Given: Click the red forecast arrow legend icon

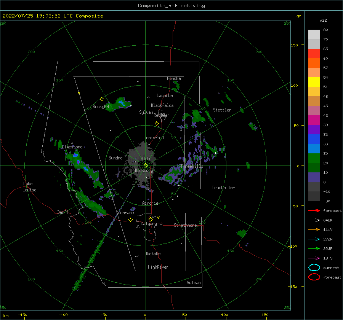Looking at the screenshot, I should (314, 210).
